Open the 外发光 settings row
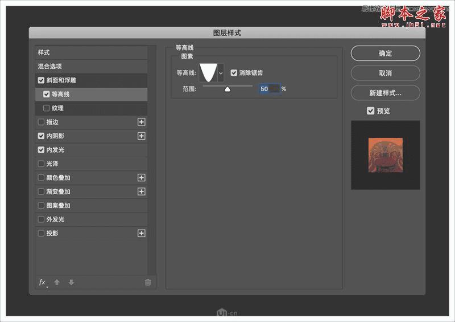Screen dimensions: 455x322 [x=91, y=219]
